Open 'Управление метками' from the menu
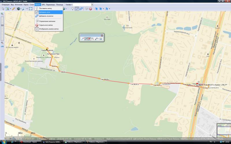This screenshot has width=231, height=144. [47, 21]
